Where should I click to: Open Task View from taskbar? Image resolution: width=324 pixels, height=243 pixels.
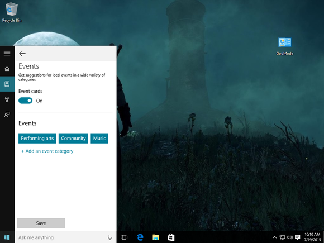[x=124, y=237]
